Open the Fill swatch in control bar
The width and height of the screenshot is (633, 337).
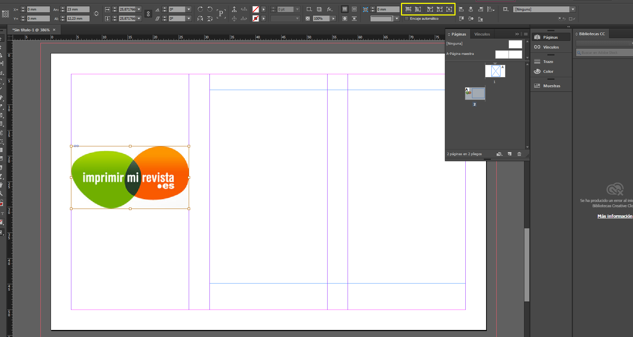(256, 9)
